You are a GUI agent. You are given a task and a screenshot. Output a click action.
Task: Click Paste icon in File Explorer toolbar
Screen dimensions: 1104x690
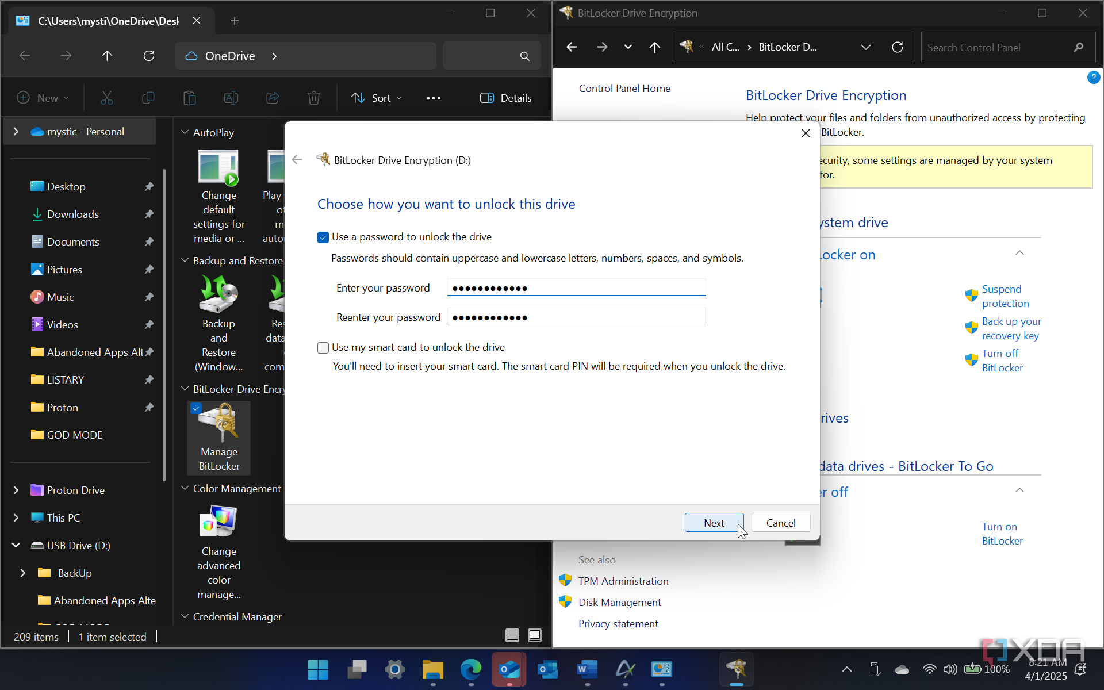tap(190, 98)
